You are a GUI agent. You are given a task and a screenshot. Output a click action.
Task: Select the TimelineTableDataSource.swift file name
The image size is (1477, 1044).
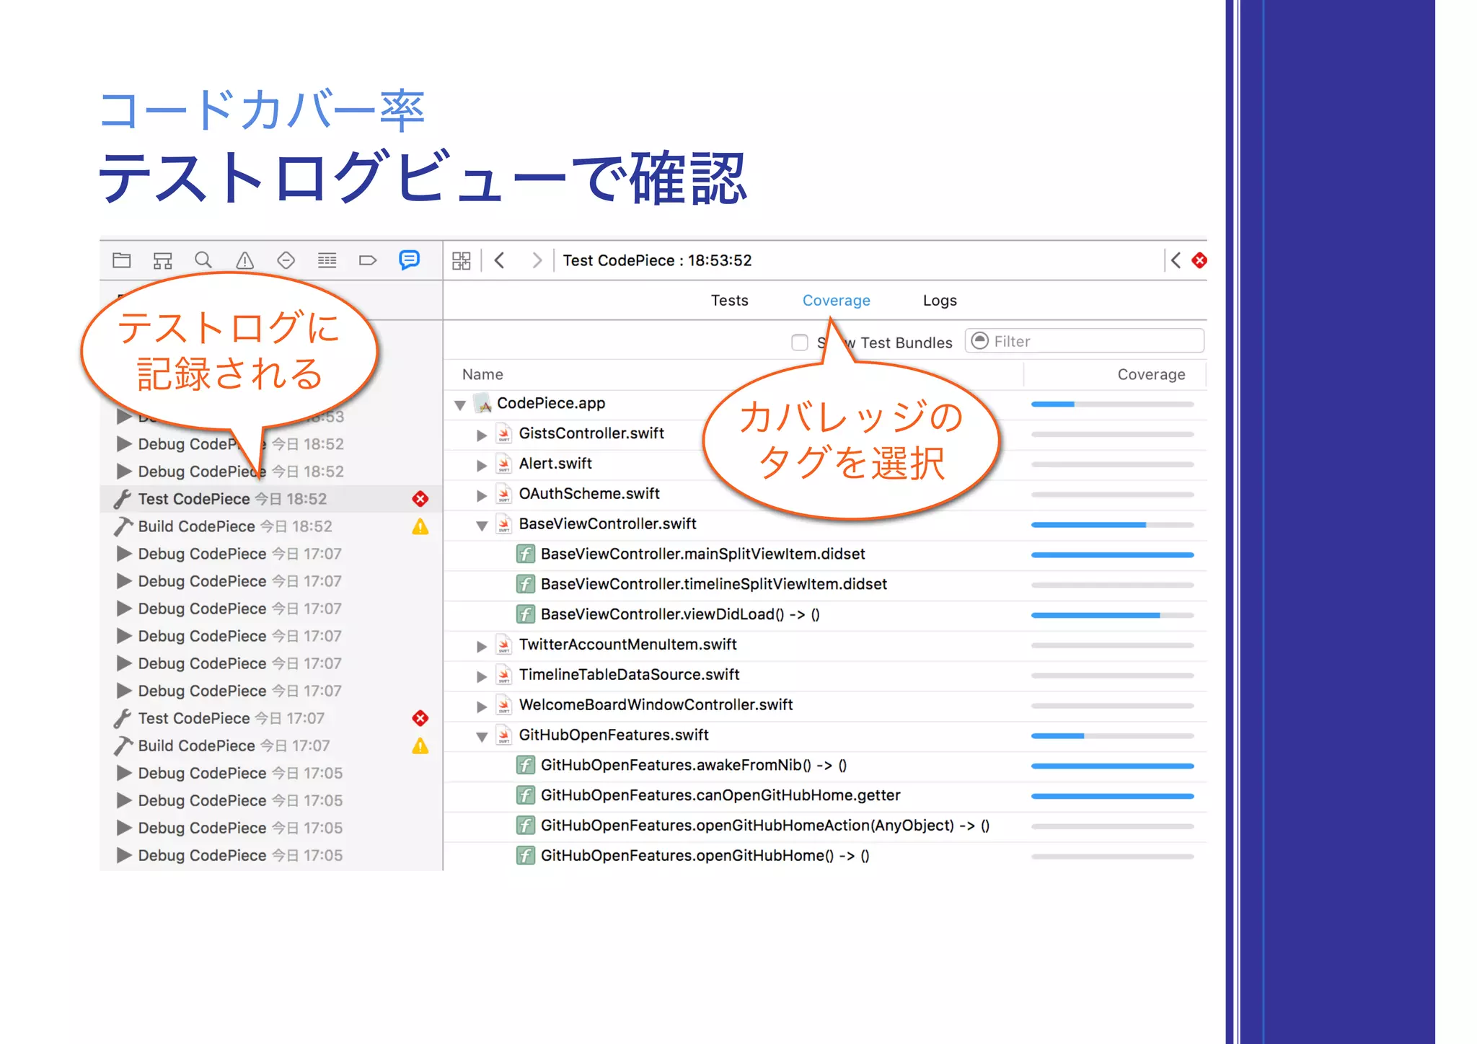click(x=629, y=675)
